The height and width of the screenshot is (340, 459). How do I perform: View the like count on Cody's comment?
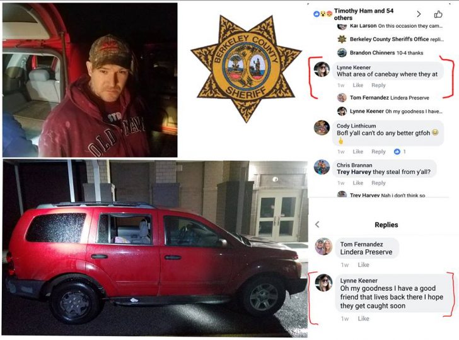(400, 151)
